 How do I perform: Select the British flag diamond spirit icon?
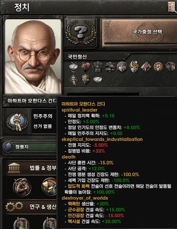146,67
